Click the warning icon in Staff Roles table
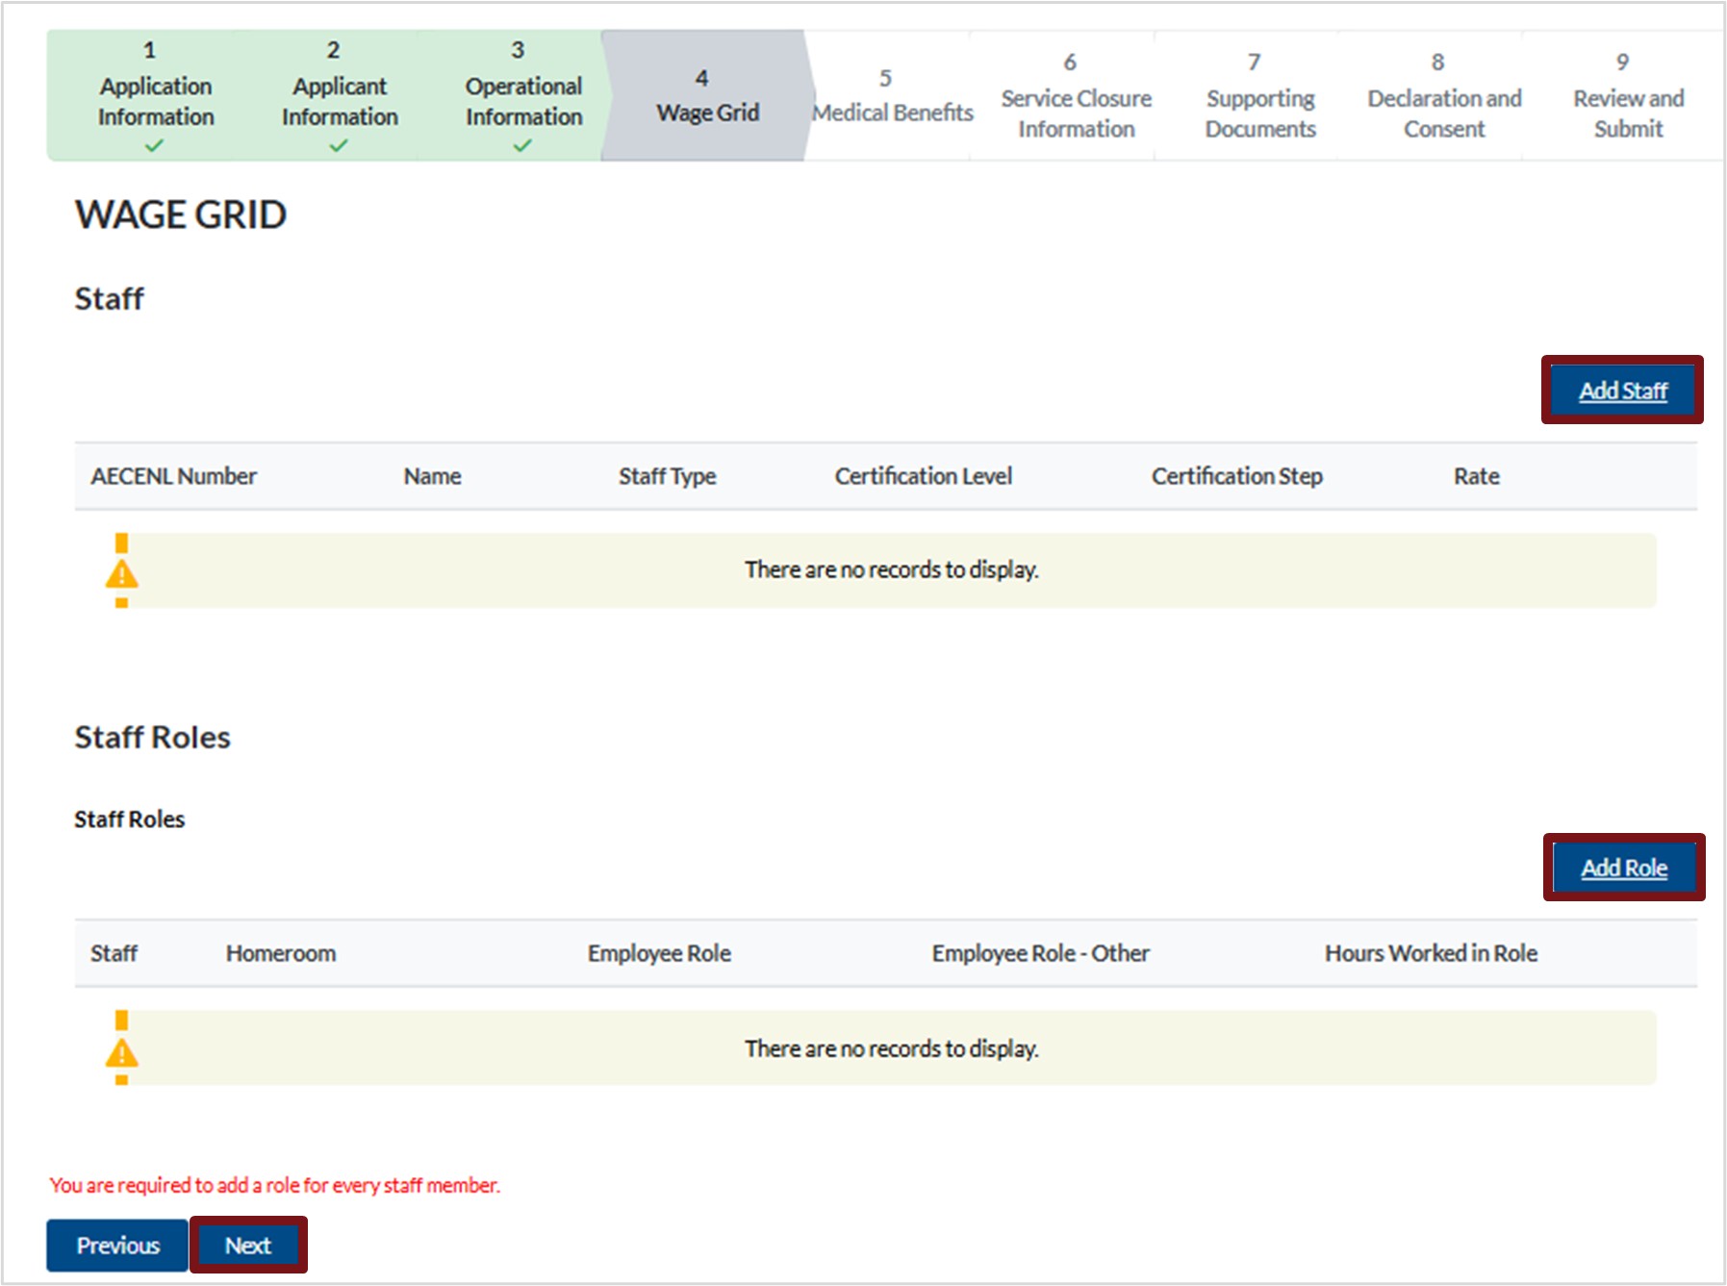The height and width of the screenshot is (1286, 1727). pos(121,1052)
